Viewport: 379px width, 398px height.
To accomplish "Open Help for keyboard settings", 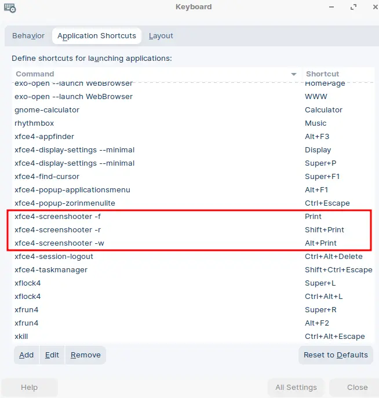I will pyautogui.click(x=29, y=388).
